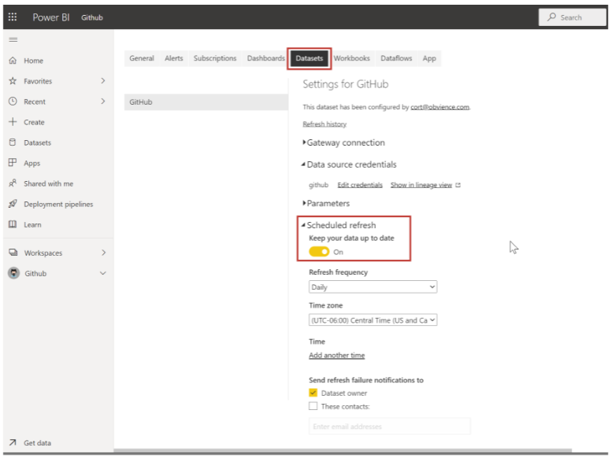Image resolution: width=612 pixels, height=462 pixels.
Task: Click the Learn book icon
Action: [13, 224]
